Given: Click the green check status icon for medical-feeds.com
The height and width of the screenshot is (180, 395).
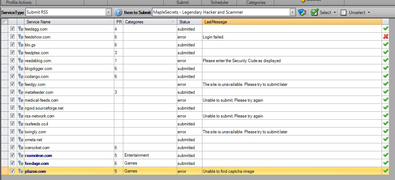Looking at the screenshot, I should point(385,100).
